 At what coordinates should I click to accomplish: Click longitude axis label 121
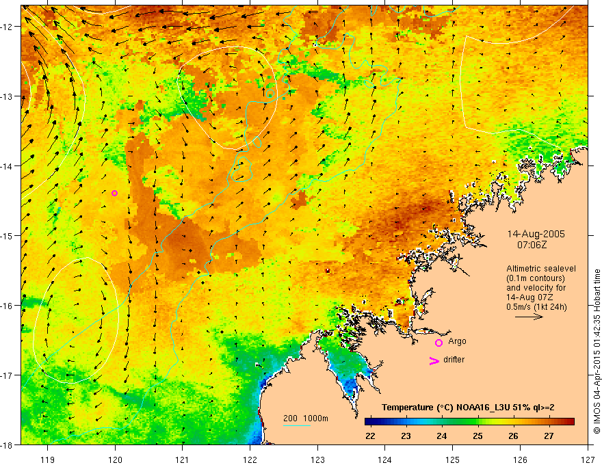coord(183,460)
